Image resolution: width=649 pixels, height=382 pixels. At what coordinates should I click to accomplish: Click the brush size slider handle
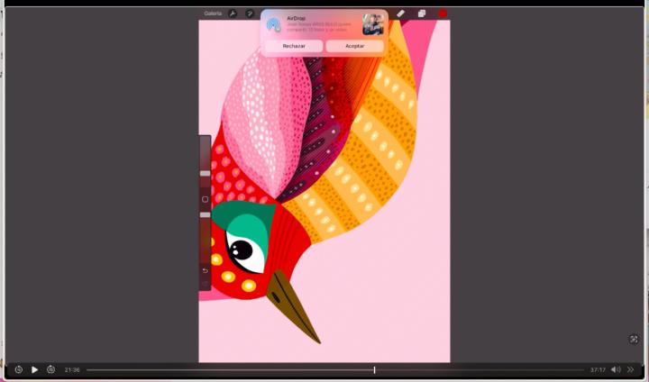point(205,173)
